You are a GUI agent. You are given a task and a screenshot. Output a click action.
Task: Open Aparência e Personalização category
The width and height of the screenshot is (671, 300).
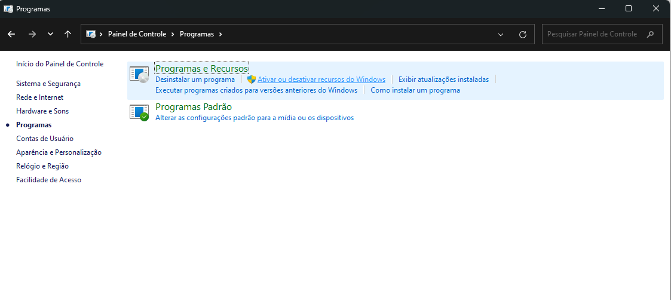coord(59,152)
